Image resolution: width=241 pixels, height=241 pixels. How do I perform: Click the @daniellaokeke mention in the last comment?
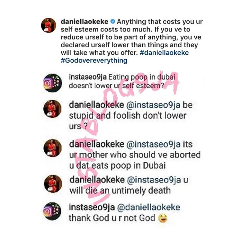coord(148,207)
